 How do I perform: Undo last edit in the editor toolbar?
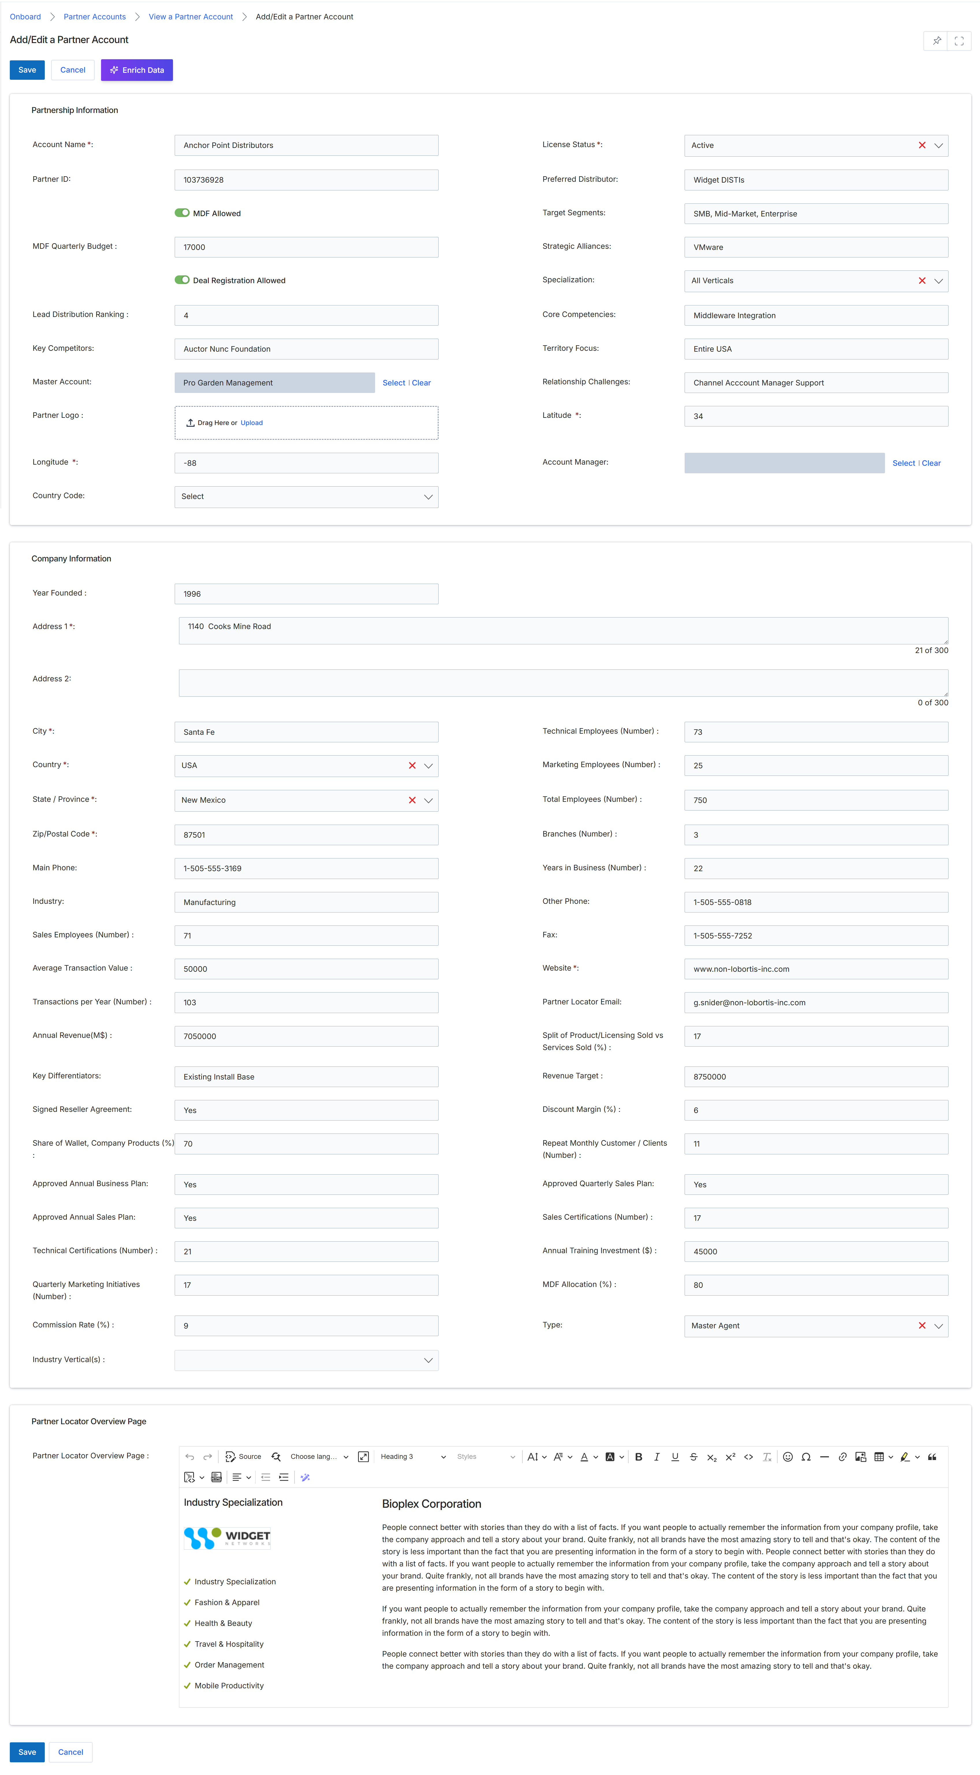189,1457
